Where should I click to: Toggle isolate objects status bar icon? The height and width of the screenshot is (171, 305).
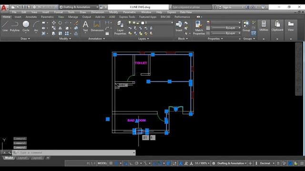[x=284, y=163]
